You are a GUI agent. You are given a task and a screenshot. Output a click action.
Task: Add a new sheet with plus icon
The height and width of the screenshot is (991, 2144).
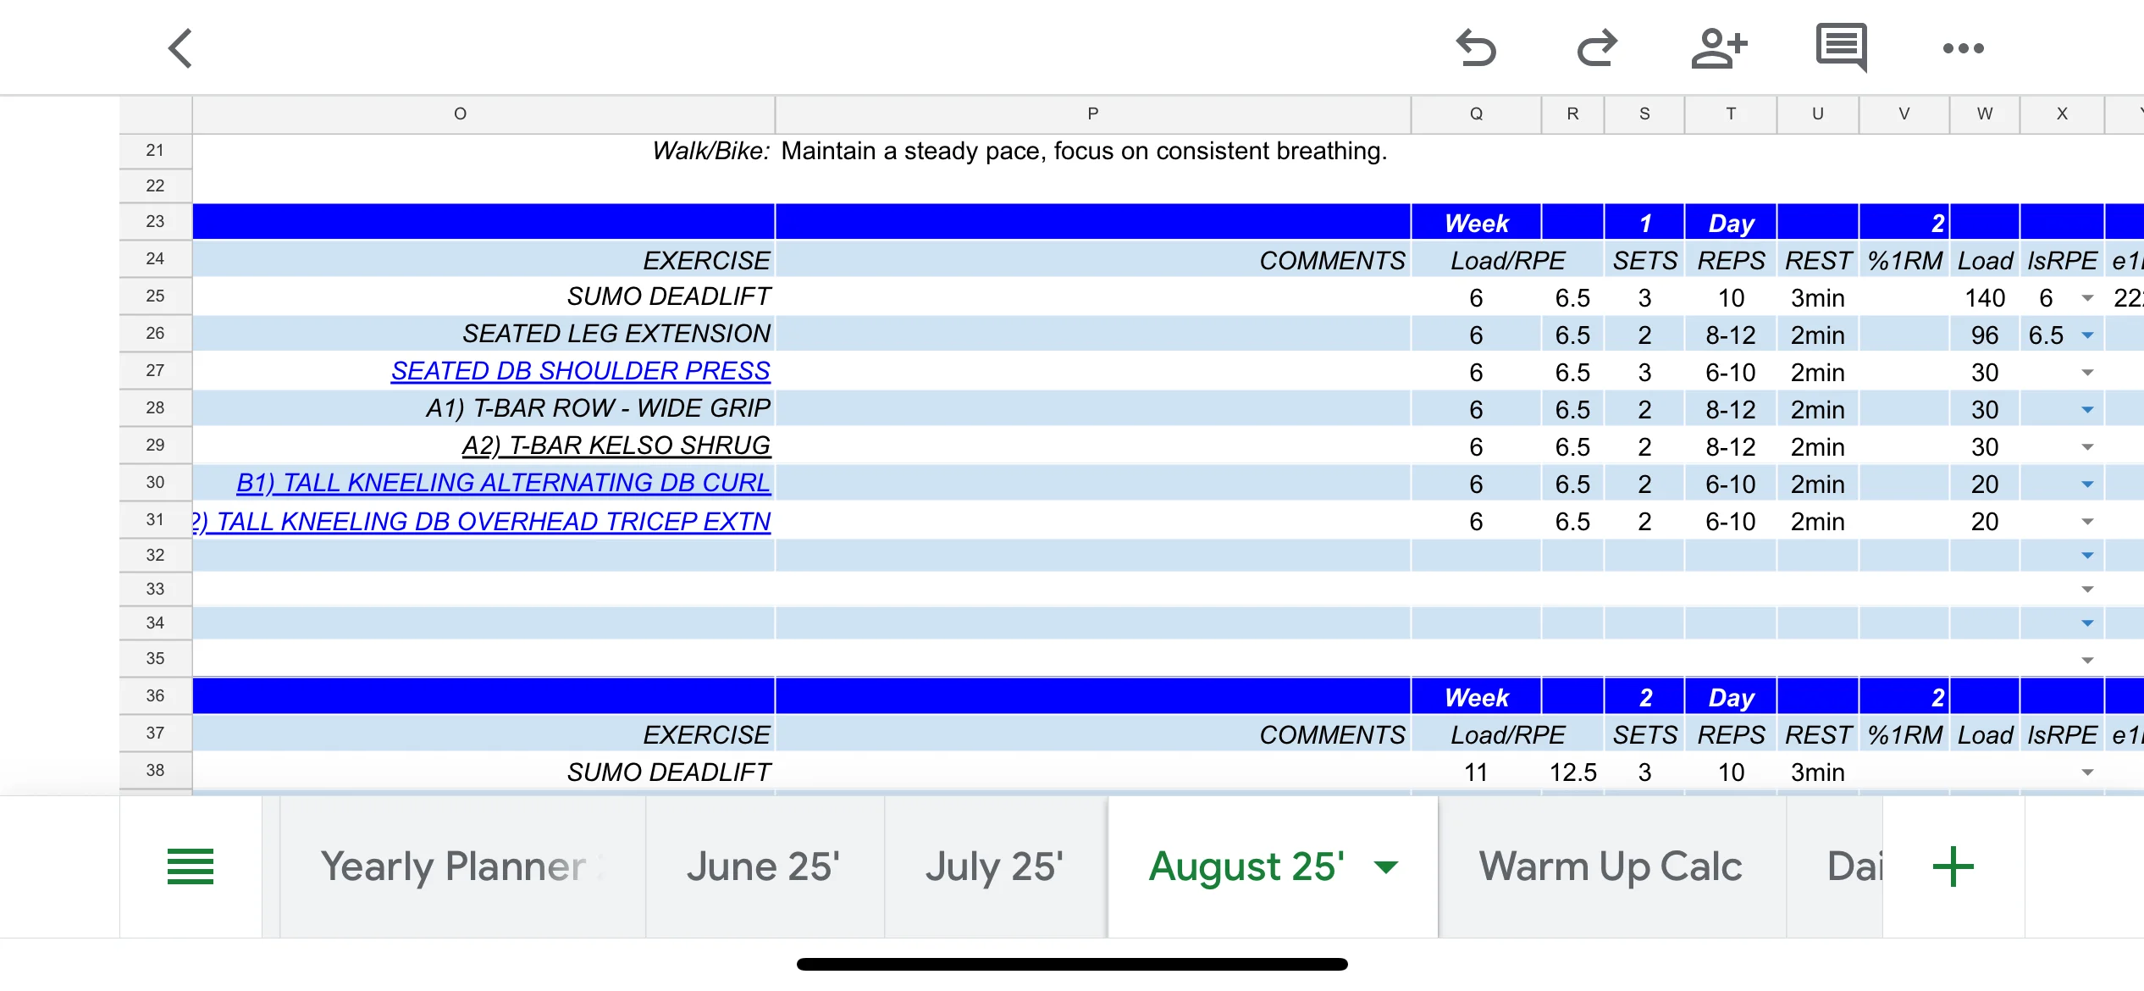click(x=1953, y=866)
